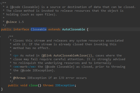Click the throws keyword in the method signature
The height and width of the screenshot is (93, 140).
coord(48,85)
